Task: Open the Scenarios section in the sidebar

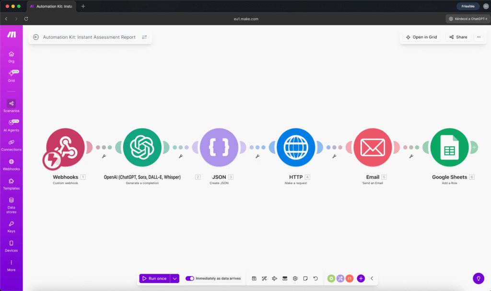Action: [x=11, y=105]
